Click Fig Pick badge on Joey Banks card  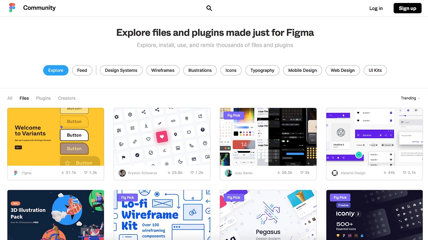coord(234,115)
